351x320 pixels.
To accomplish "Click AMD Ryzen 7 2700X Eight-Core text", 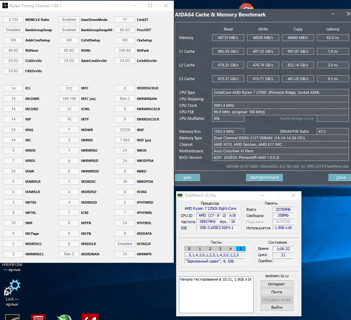I will 210,208.
